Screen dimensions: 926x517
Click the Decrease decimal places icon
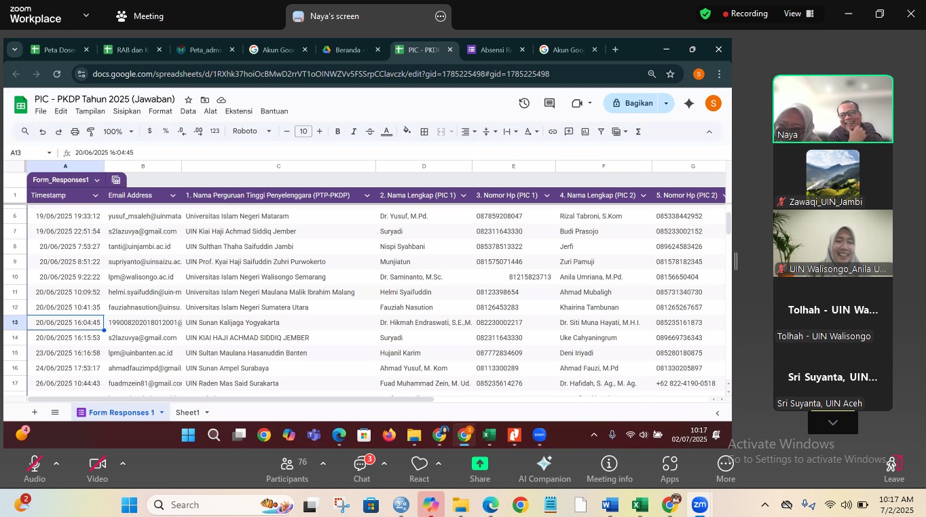point(182,132)
